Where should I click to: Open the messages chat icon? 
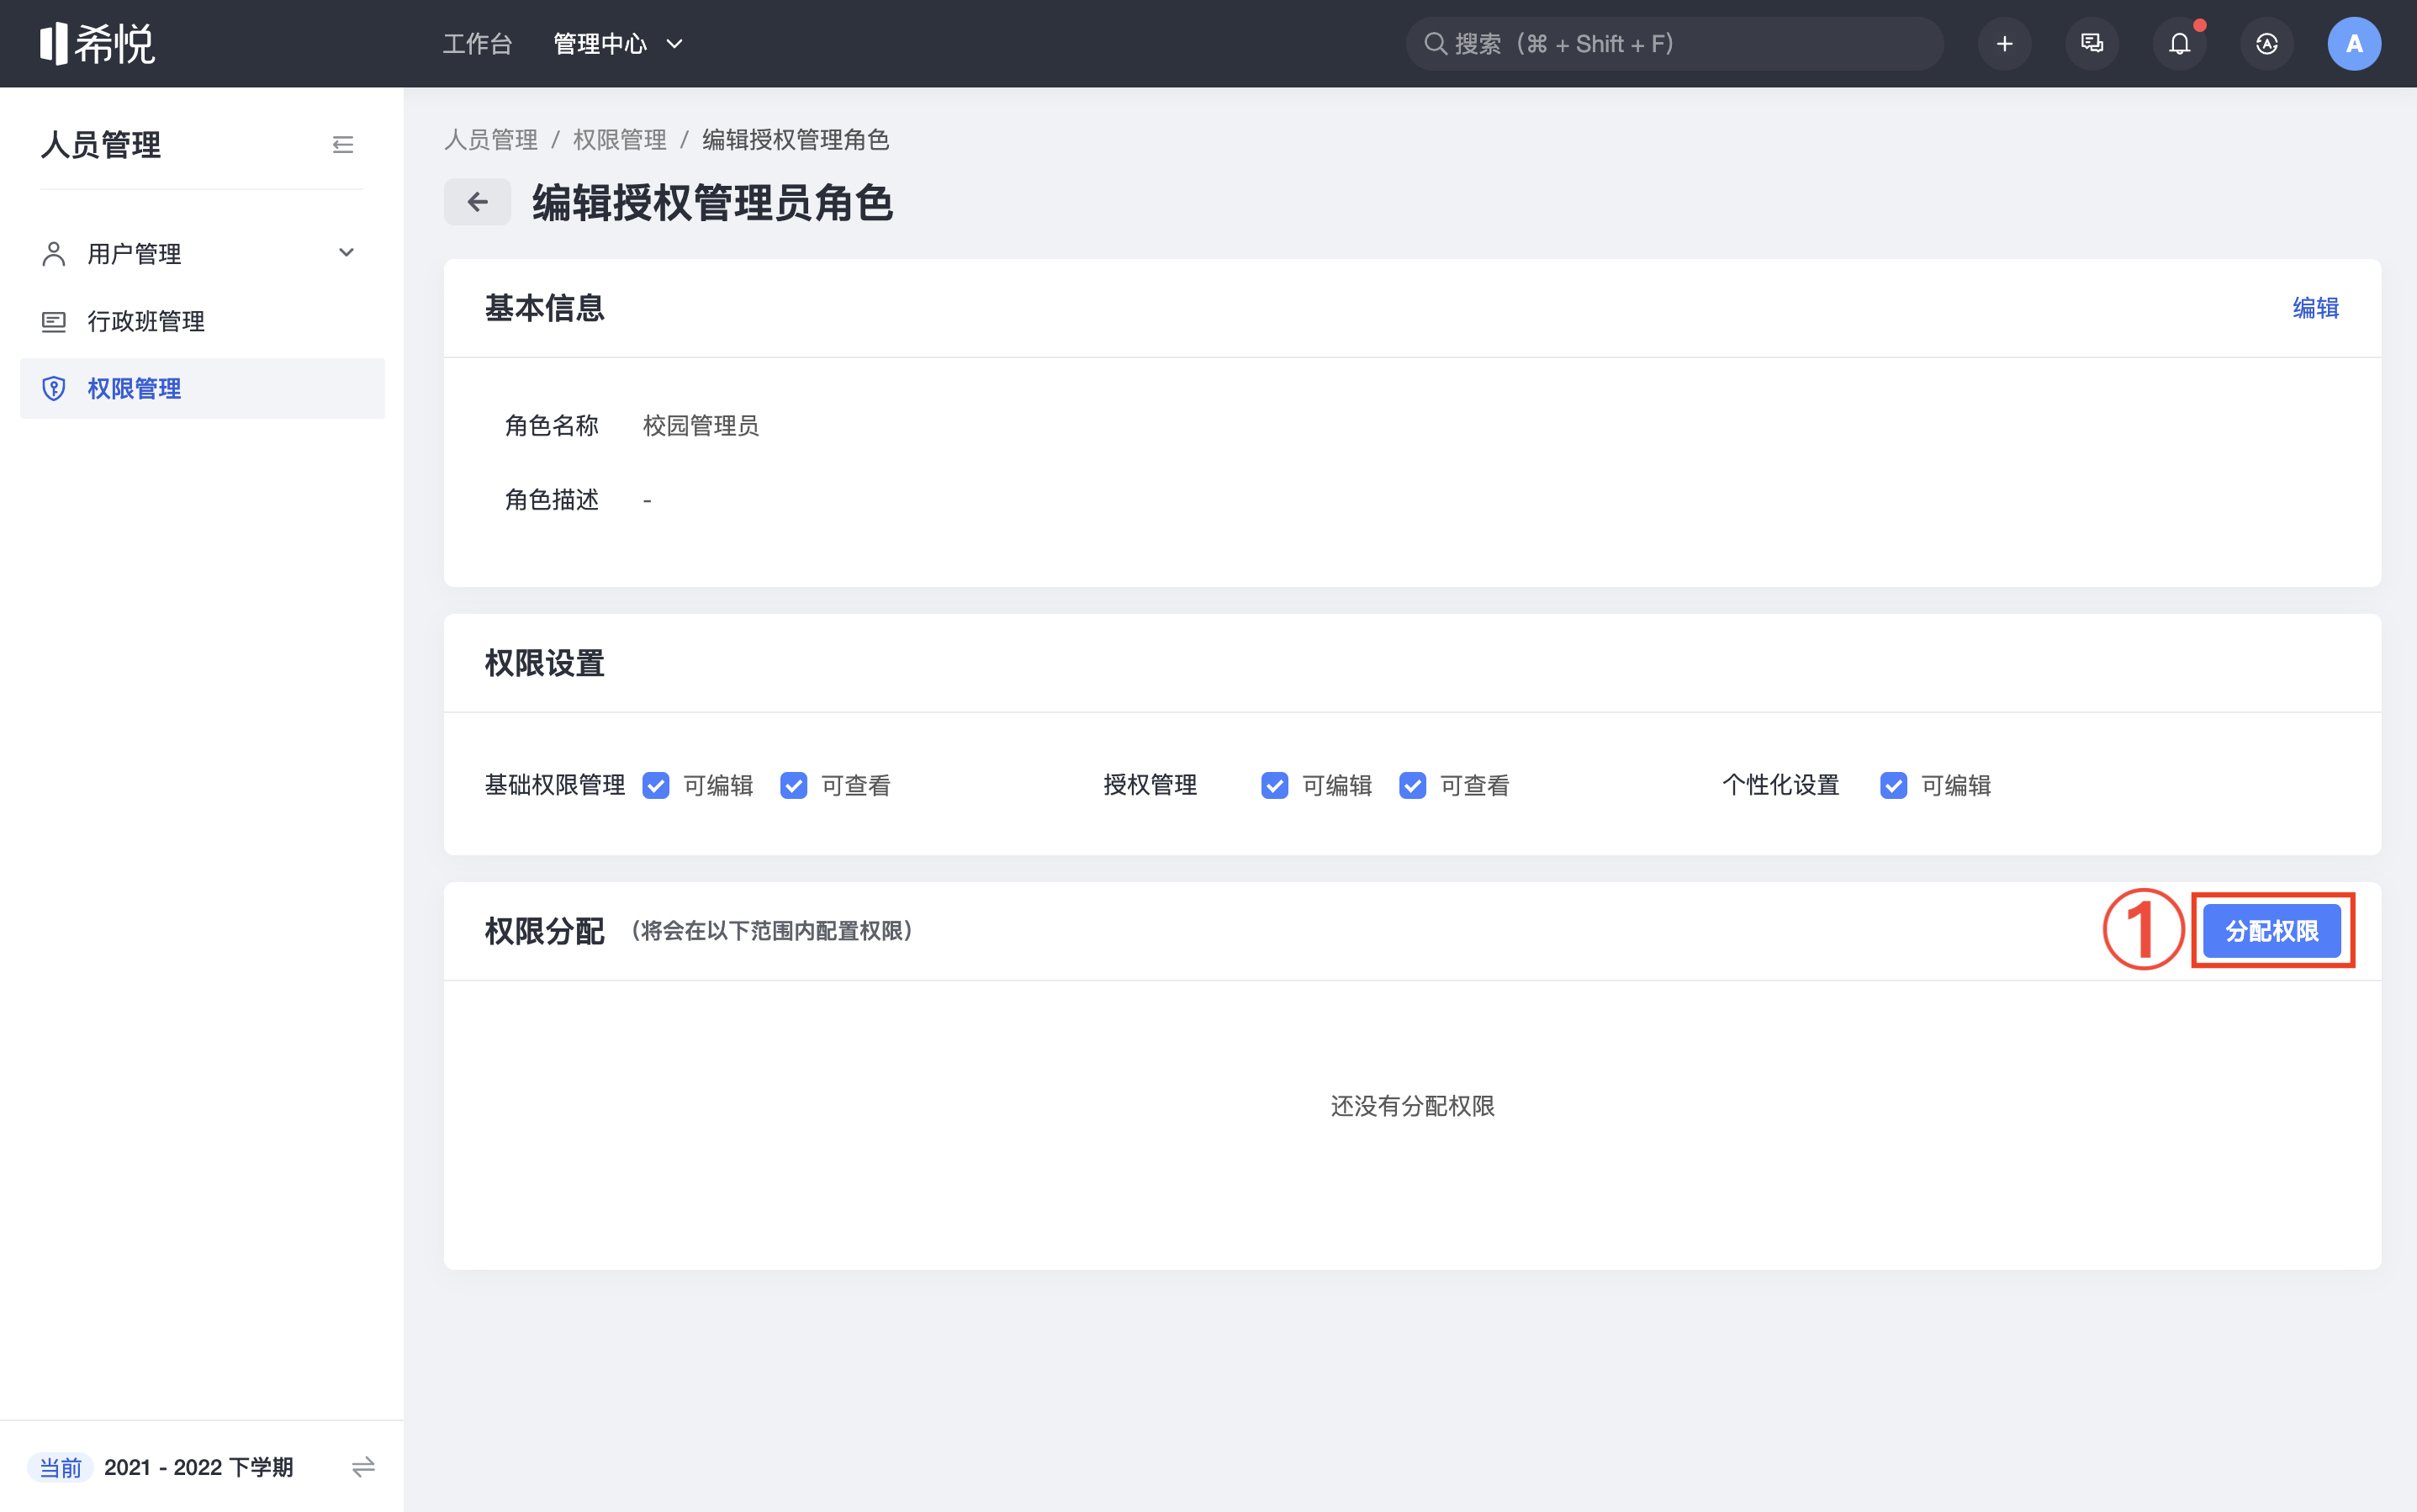(2091, 43)
